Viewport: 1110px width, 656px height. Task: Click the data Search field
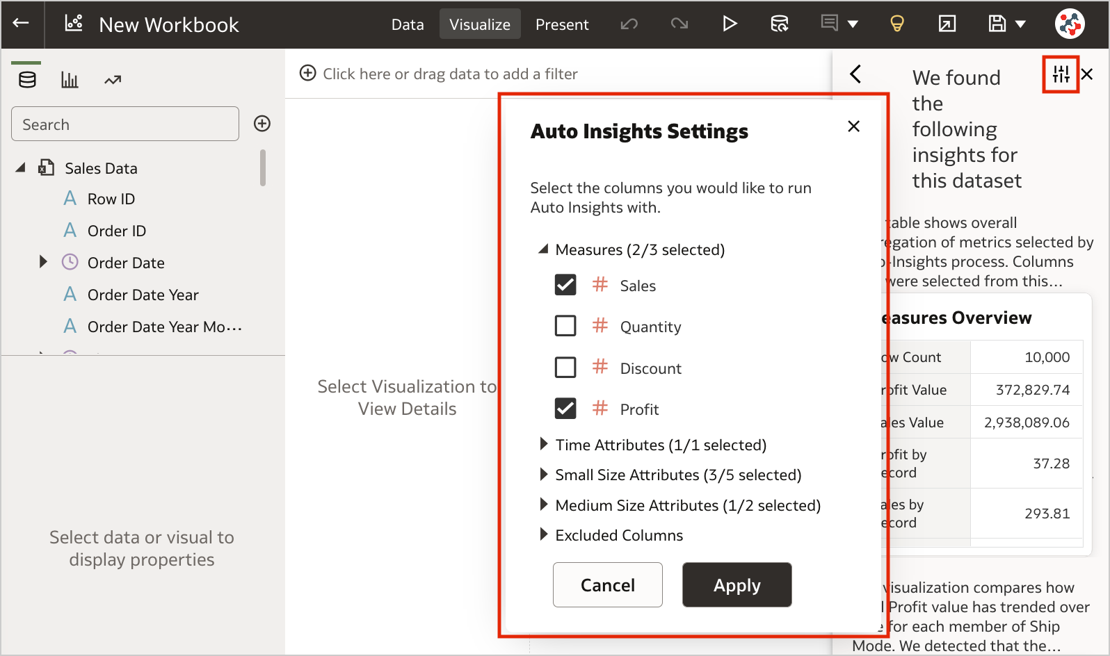pyautogui.click(x=125, y=124)
